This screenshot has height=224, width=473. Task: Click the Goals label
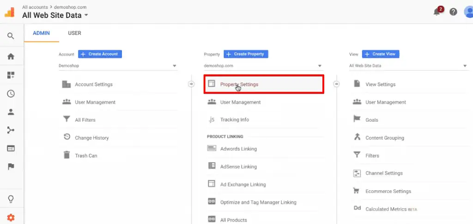pyautogui.click(x=372, y=120)
